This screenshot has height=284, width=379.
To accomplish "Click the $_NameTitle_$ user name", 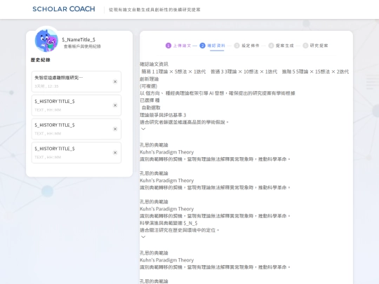I will (79, 39).
